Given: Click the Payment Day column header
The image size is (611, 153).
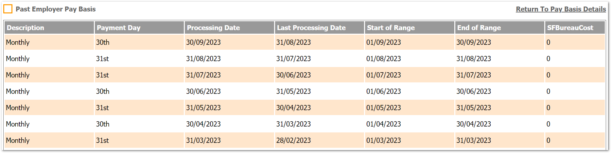Looking at the screenshot, I should (118, 28).
